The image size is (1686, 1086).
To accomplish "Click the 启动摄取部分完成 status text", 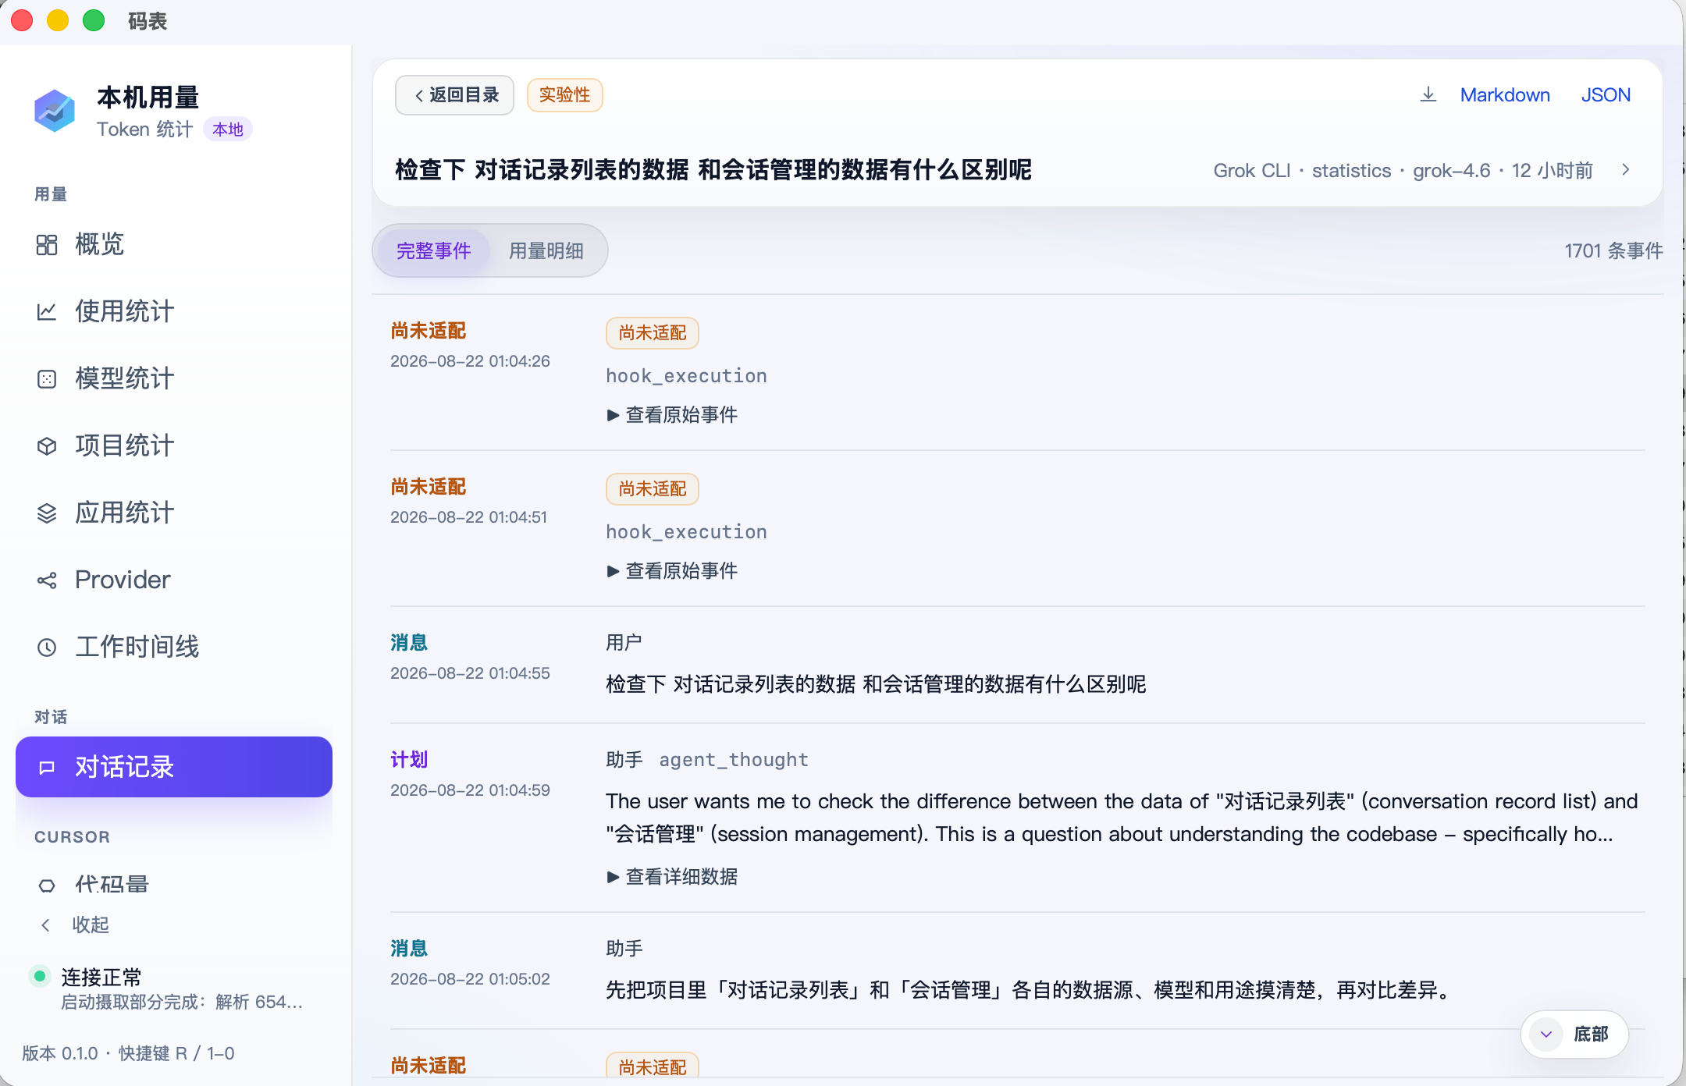I will (x=181, y=1003).
